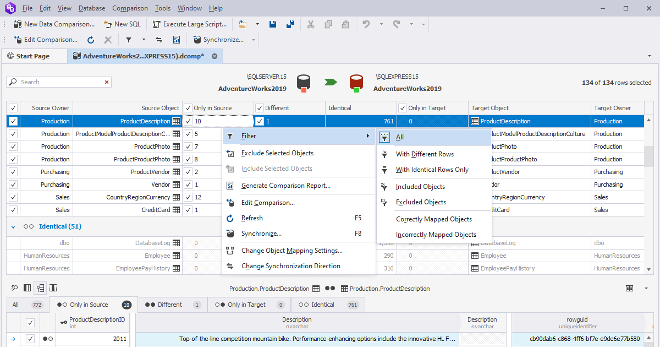Screen dimensions: 660x347
Task: Click Exclude Selected Objects menu entry
Action: tap(299, 153)
